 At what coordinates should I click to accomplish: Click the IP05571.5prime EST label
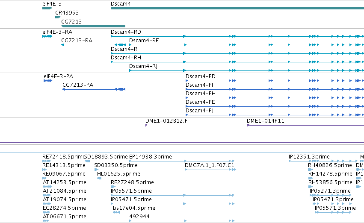pyautogui.click(x=131, y=191)
